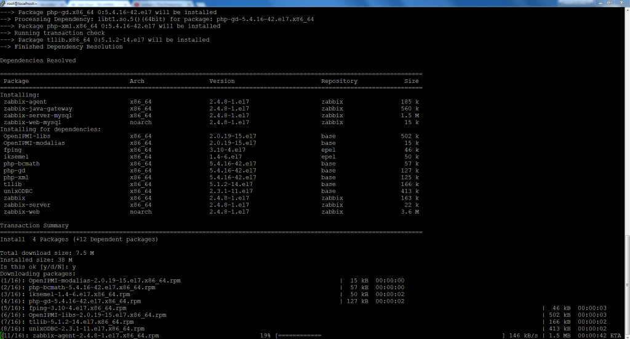Click the 'Finished Dependency Resolution' line

coord(62,47)
